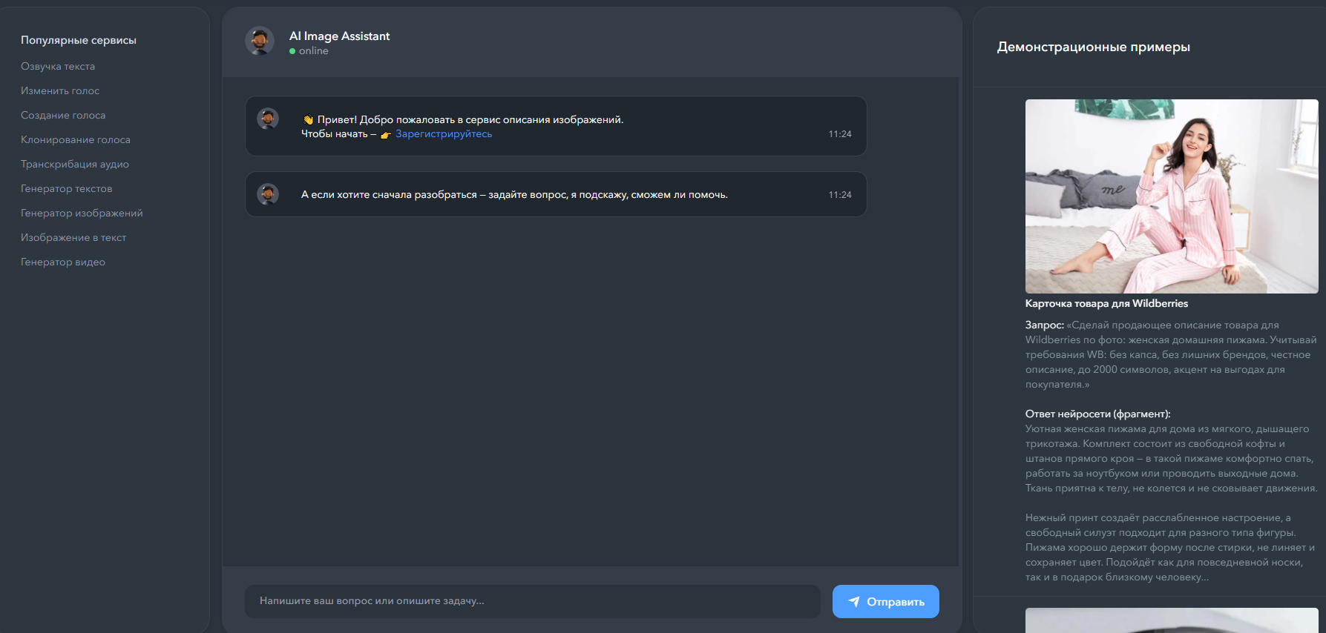Image resolution: width=1326 pixels, height=633 pixels.
Task: Click the green online status dot
Action: (292, 51)
